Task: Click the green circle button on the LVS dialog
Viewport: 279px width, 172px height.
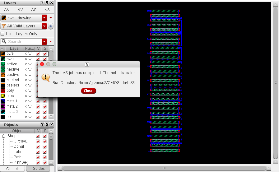Action: (x=54, y=64)
